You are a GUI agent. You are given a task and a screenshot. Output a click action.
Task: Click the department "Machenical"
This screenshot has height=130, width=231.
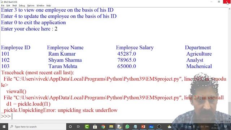coord(199,66)
